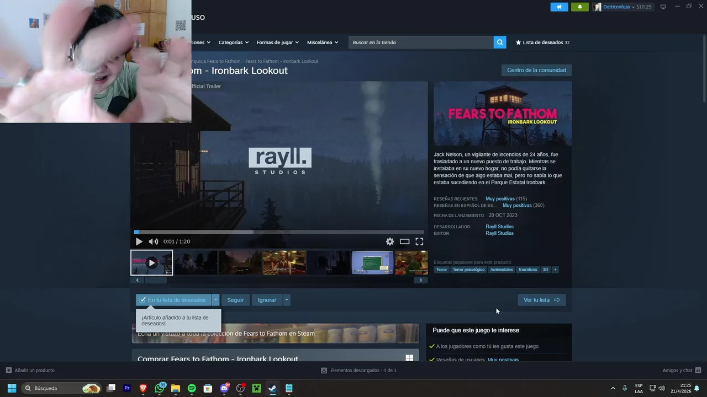Screen dimensions: 707x397
Task: Click the Terror tag
Action: pyautogui.click(x=441, y=270)
